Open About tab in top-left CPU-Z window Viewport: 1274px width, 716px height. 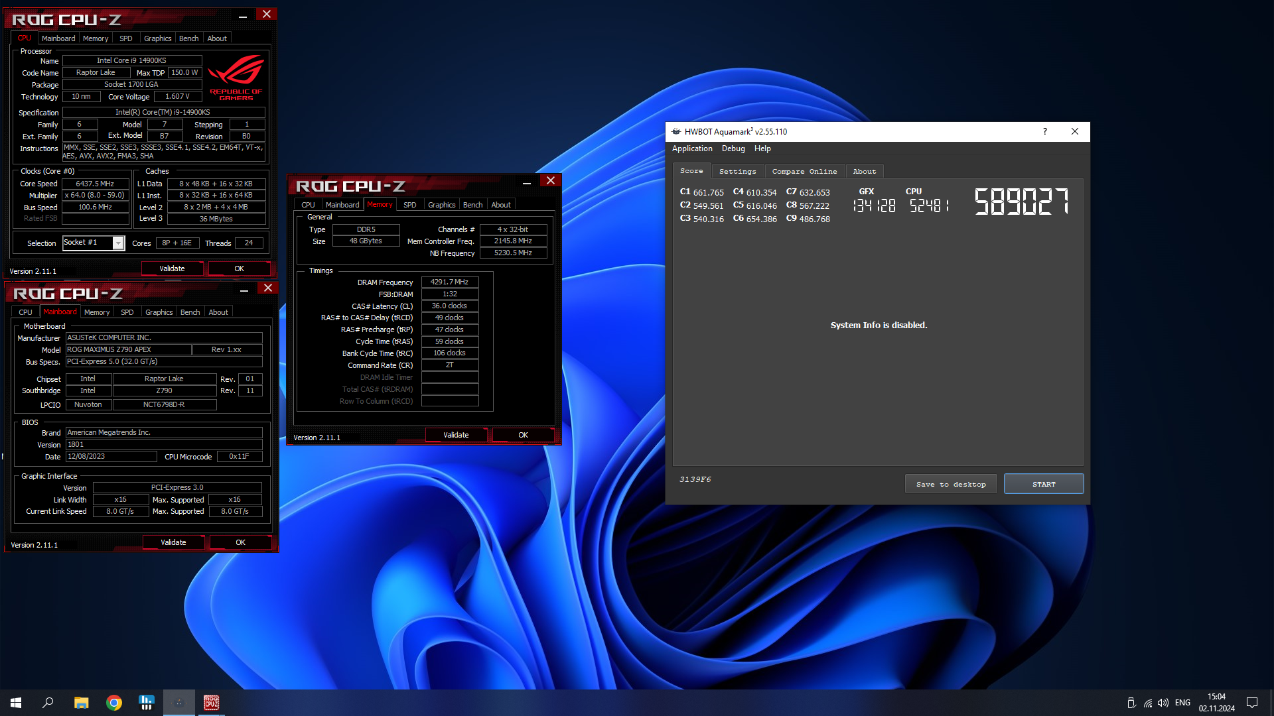tap(217, 38)
